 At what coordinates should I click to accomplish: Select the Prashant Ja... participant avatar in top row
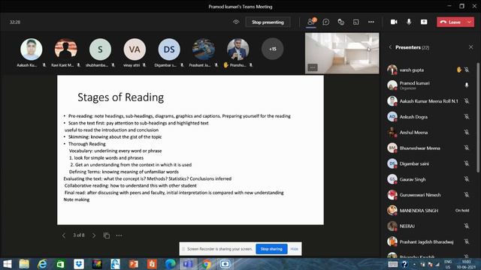pyautogui.click(x=204, y=49)
